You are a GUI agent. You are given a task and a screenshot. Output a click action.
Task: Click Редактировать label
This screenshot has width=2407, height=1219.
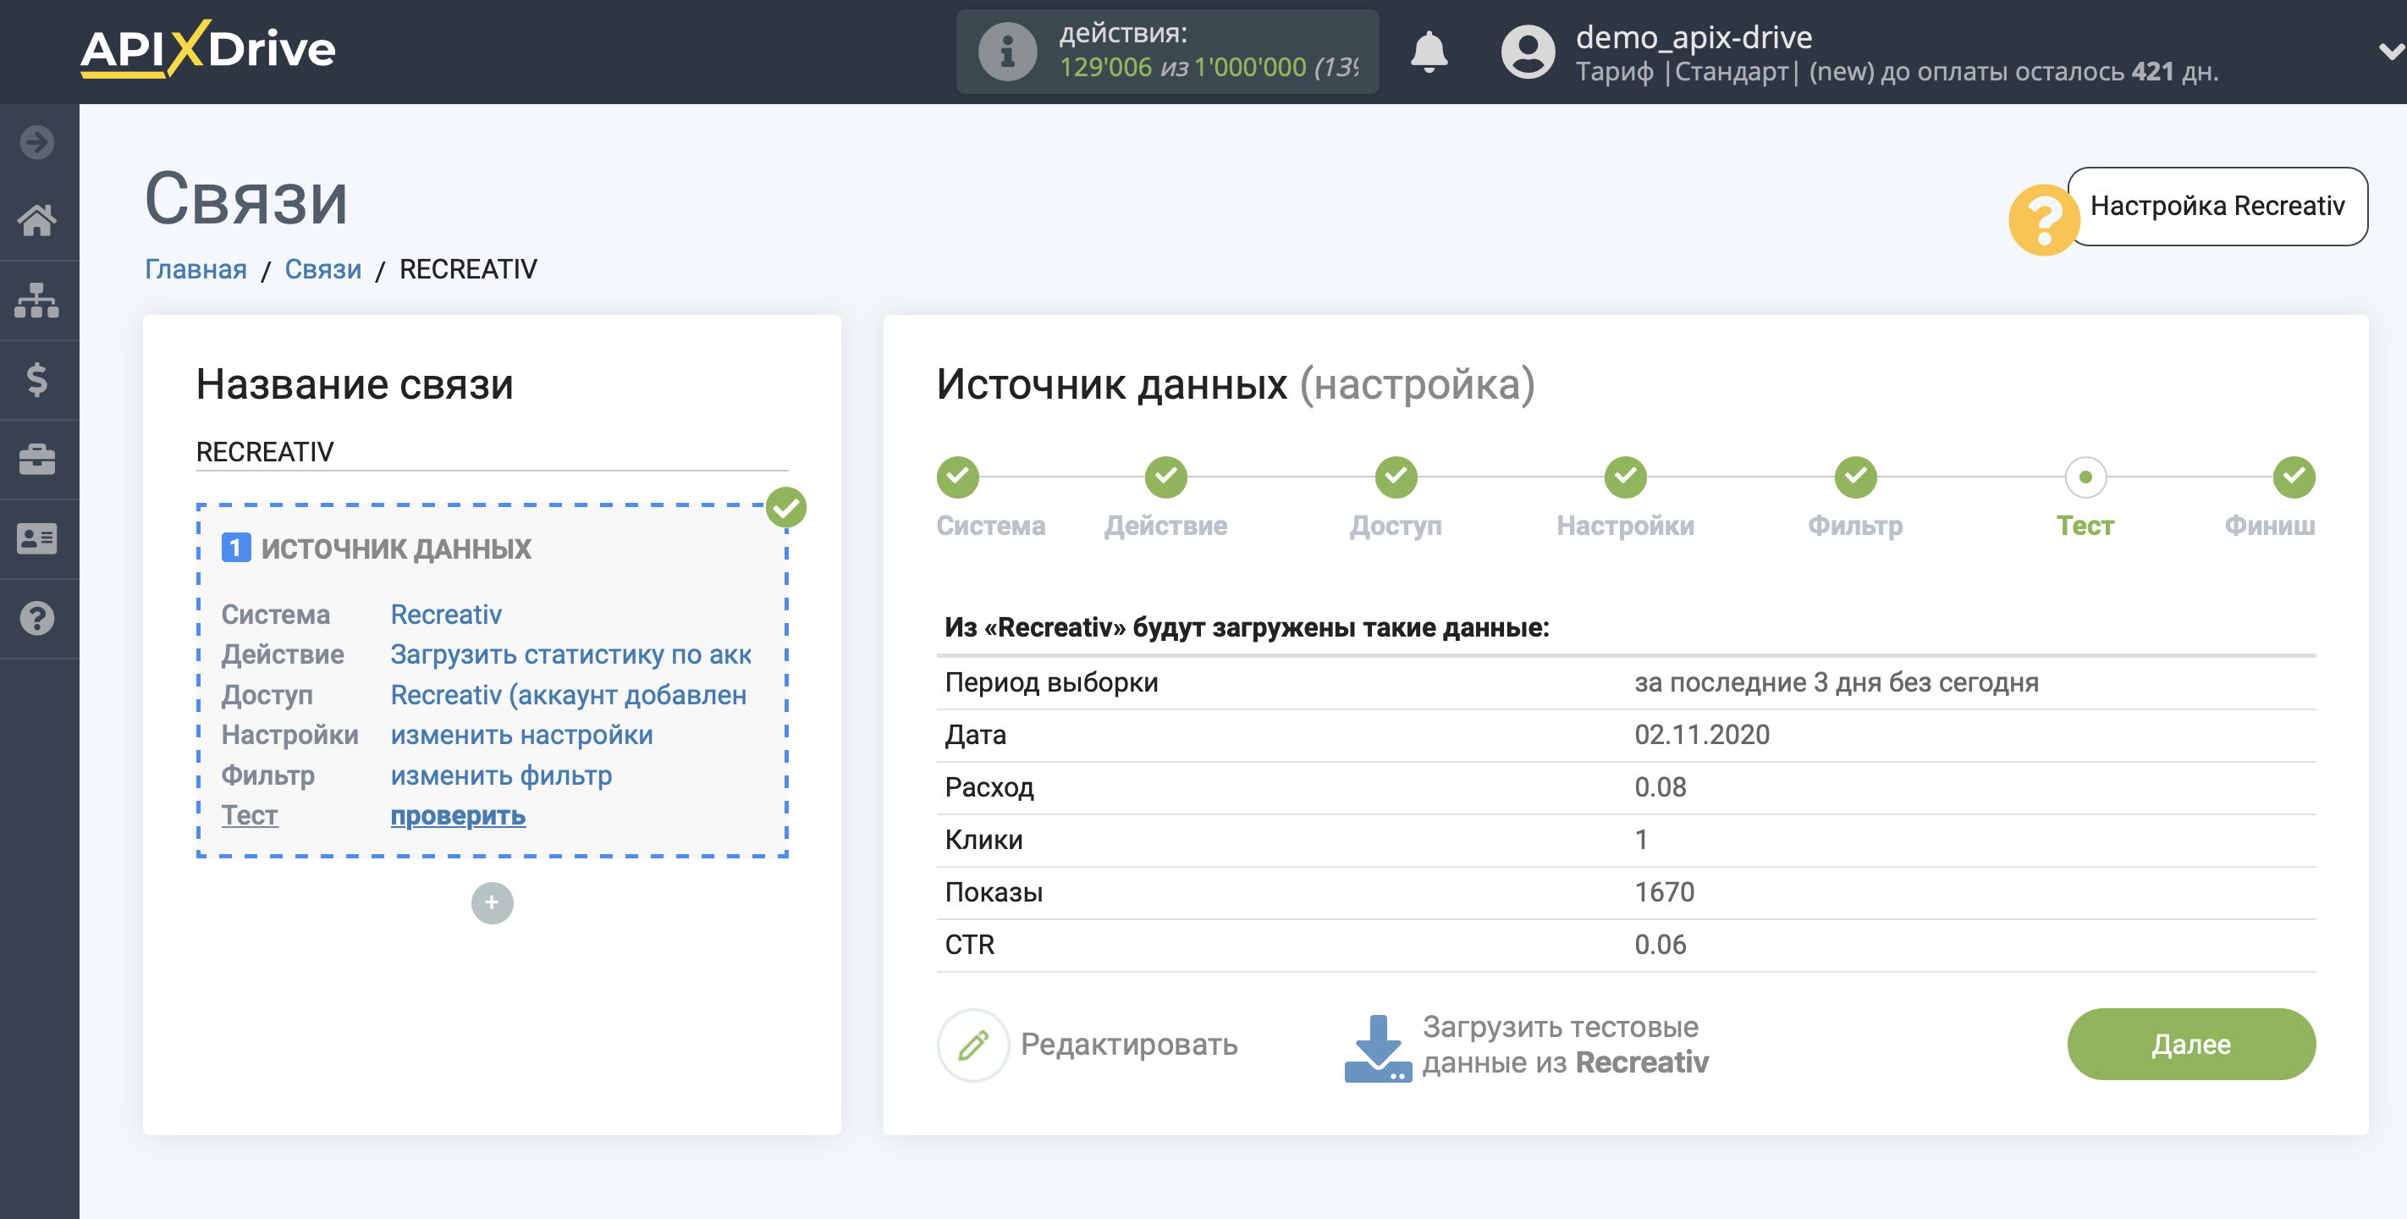tap(1129, 1044)
